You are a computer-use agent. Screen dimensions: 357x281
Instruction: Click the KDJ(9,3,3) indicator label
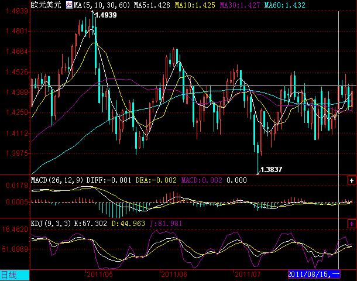[51, 224]
